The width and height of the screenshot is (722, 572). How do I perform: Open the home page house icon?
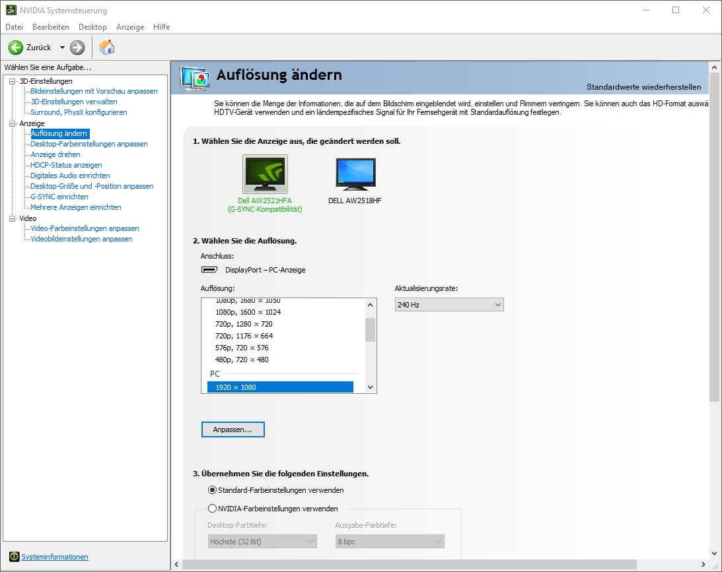[x=107, y=48]
